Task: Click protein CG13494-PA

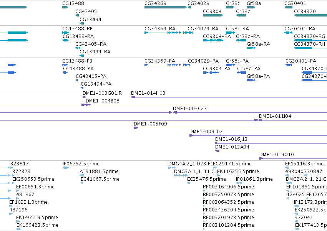Action: click(96, 84)
